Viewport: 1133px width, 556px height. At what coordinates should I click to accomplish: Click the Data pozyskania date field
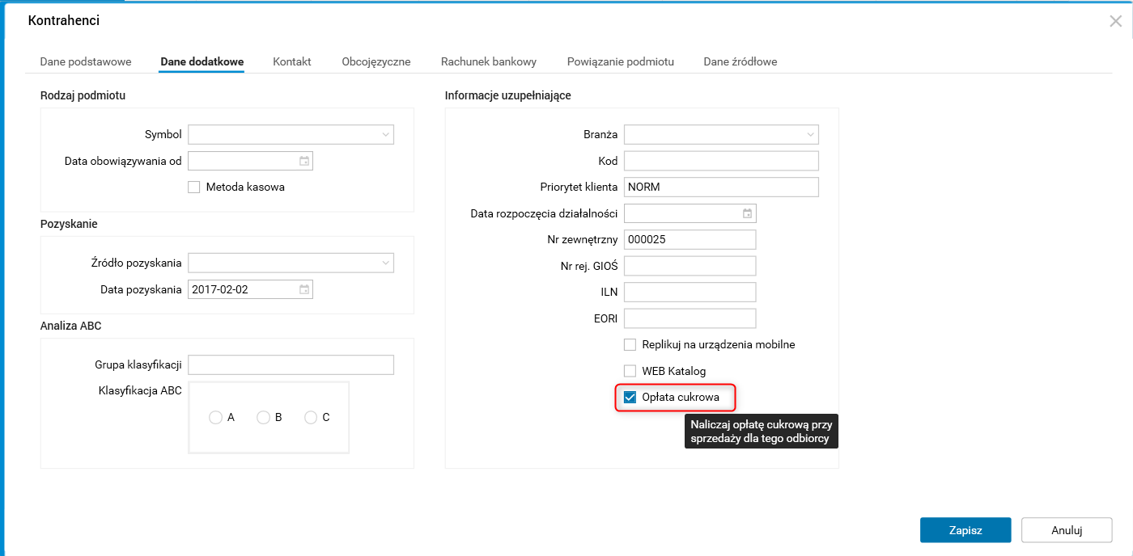point(250,289)
